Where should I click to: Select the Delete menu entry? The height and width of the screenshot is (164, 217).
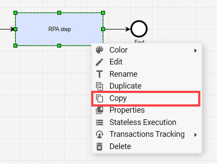click(147, 146)
